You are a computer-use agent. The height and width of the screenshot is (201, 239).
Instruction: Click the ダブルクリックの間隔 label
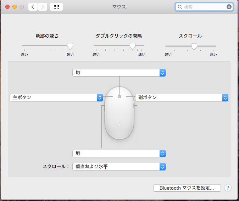(119, 36)
